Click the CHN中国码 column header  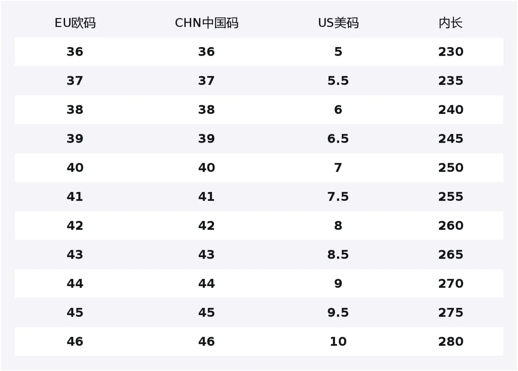(x=207, y=23)
